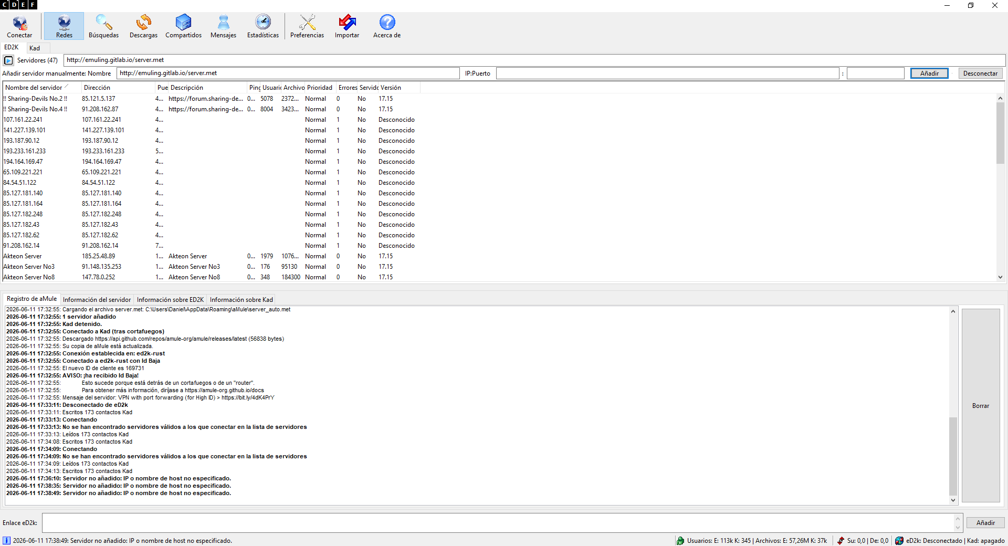Click Añadir next to the Enlace eD2k field
Viewport: 1008px width, 546px height.
[985, 523]
